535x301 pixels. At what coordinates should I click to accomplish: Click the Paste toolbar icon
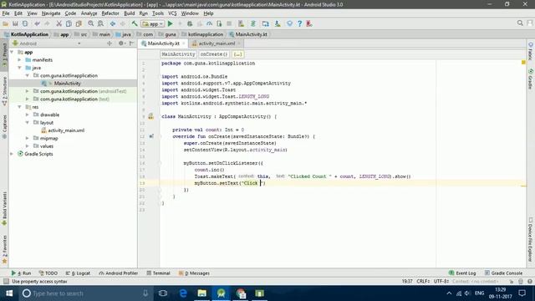point(79,23)
